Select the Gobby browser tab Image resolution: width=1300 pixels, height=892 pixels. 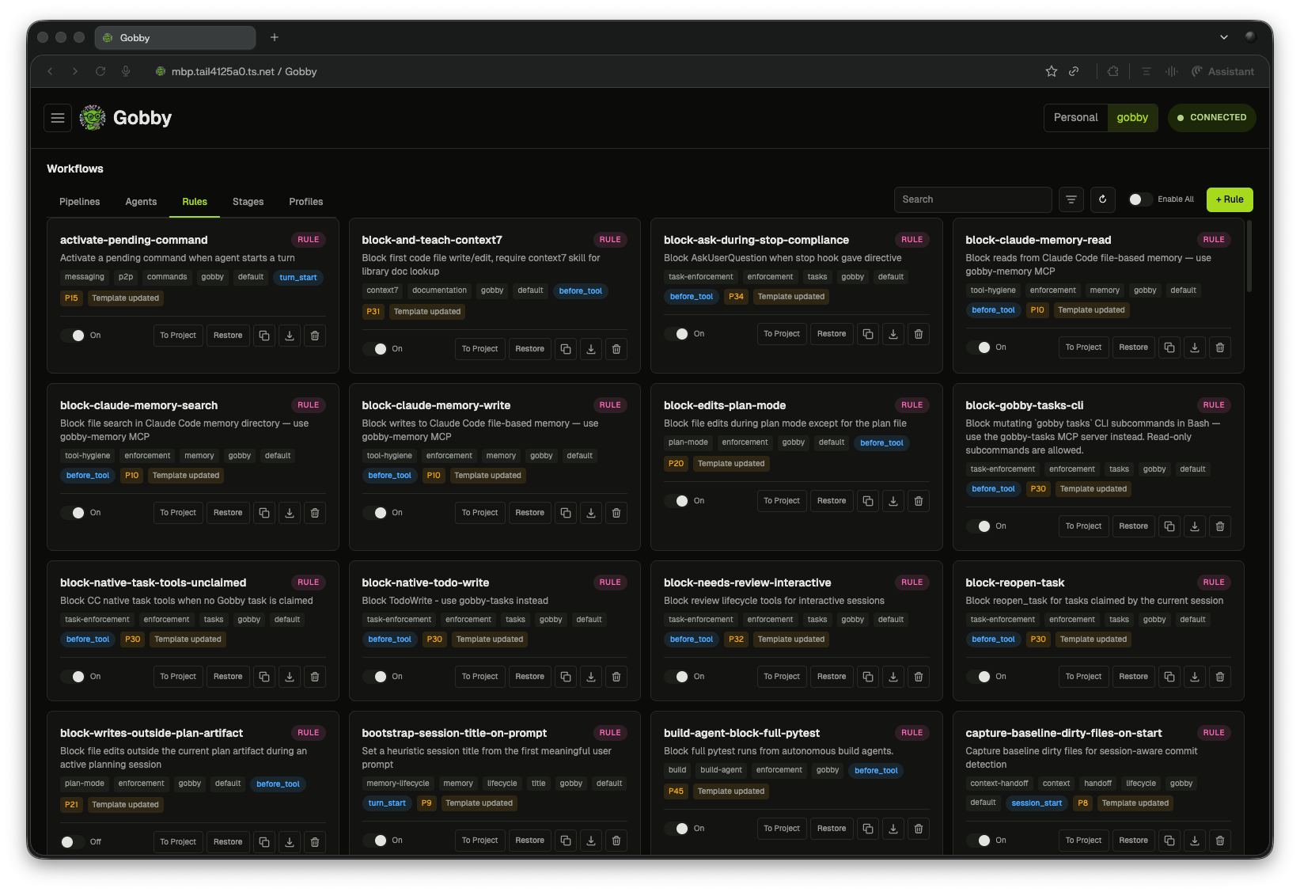pos(175,37)
